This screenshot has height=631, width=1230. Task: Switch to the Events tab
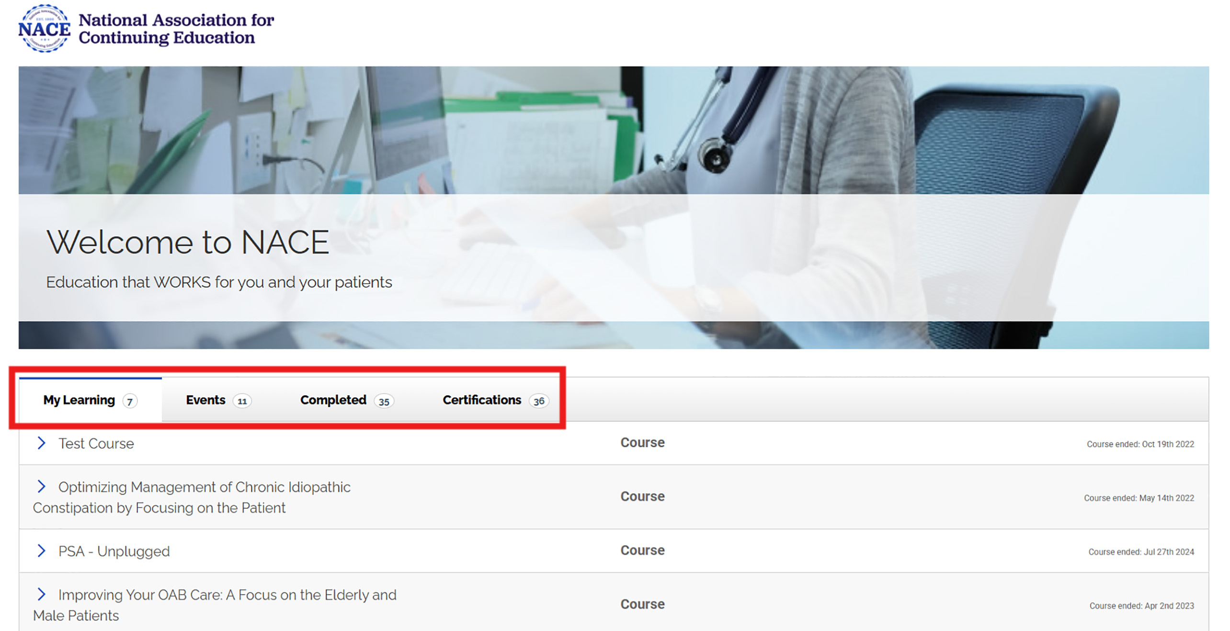(x=205, y=400)
